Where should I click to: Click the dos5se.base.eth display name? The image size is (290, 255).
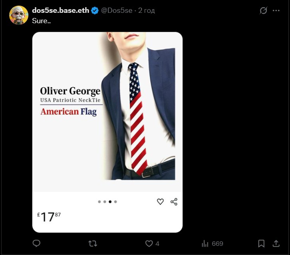coord(60,10)
